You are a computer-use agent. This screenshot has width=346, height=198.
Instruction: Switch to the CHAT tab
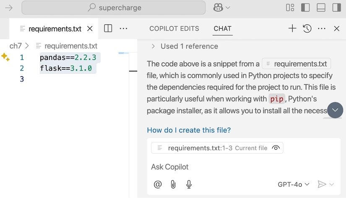[x=222, y=28]
